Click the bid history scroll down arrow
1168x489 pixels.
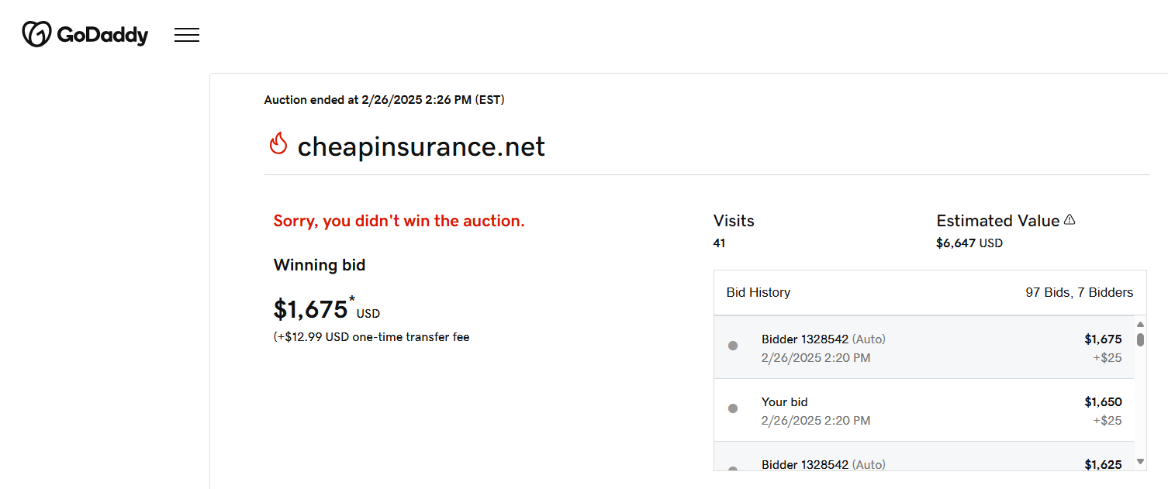[x=1140, y=462]
